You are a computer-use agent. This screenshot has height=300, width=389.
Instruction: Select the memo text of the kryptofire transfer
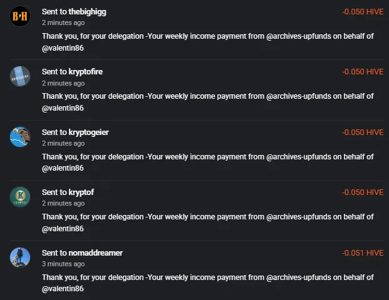207,102
